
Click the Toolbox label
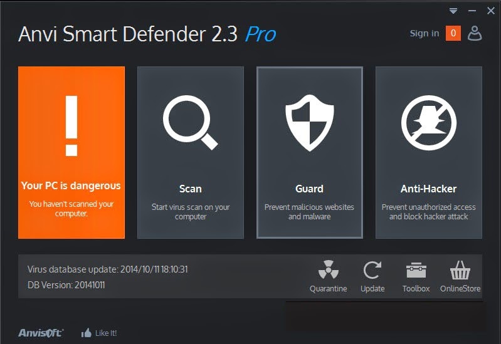pyautogui.click(x=416, y=288)
